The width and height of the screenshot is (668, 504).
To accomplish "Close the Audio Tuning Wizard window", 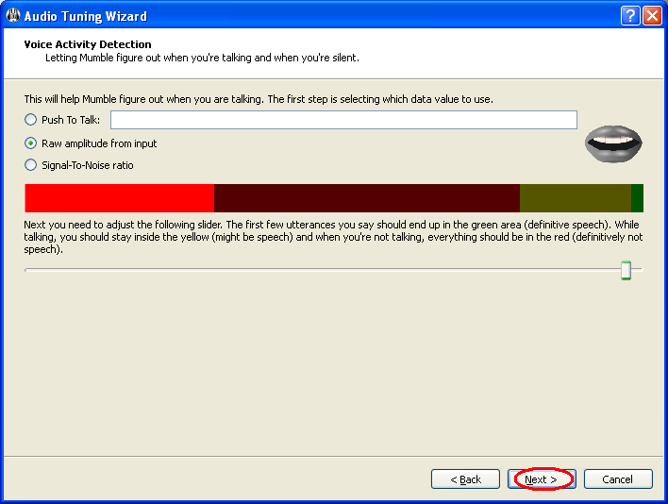I will (x=652, y=16).
